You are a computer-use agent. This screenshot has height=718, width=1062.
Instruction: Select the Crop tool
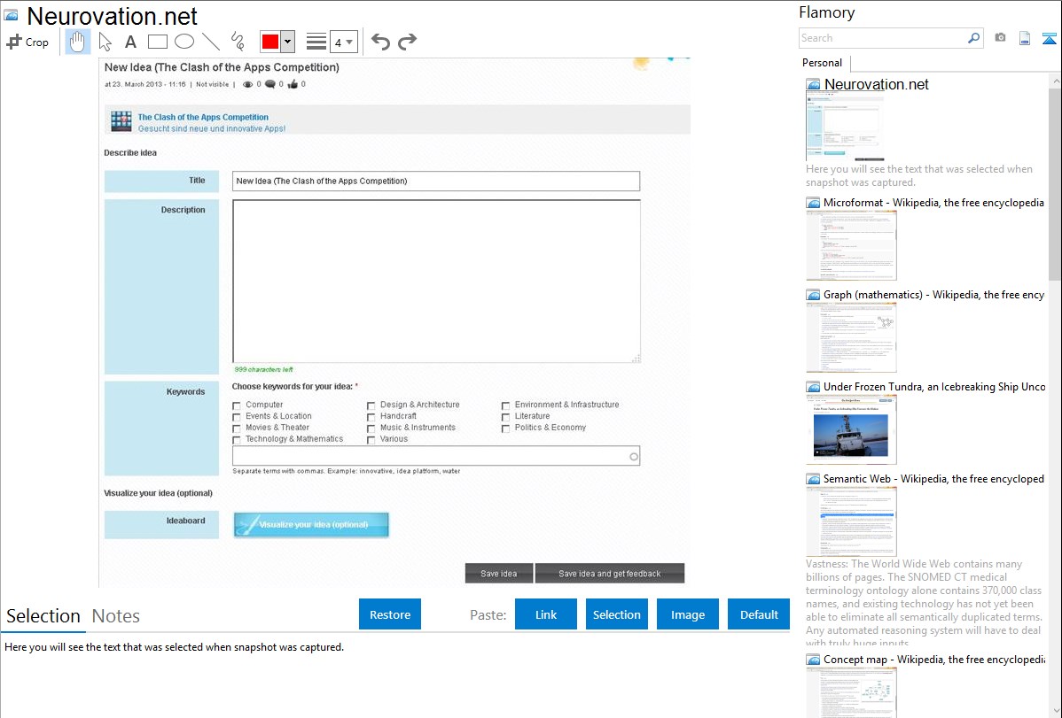[x=27, y=42]
